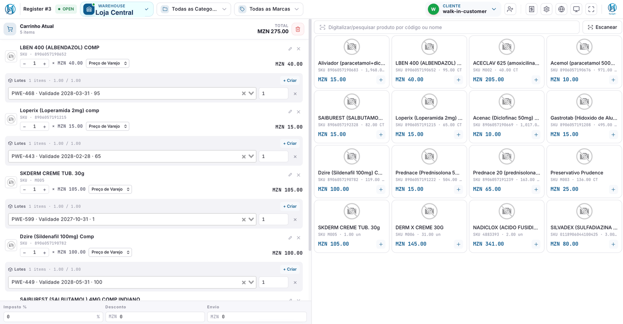Open price type dropdown for Loperix

[107, 126]
